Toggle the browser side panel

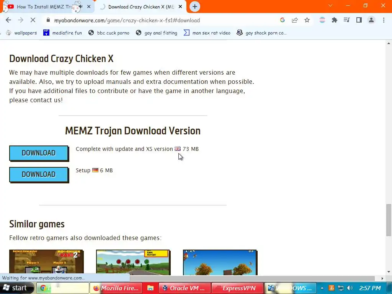[x=359, y=20]
